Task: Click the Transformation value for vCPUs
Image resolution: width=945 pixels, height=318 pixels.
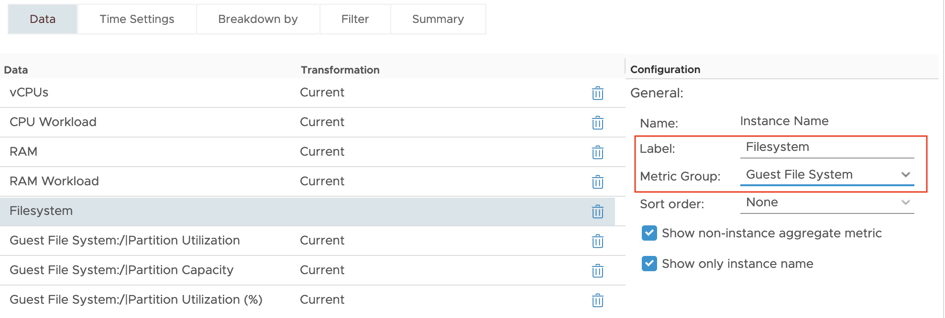Action: click(322, 92)
